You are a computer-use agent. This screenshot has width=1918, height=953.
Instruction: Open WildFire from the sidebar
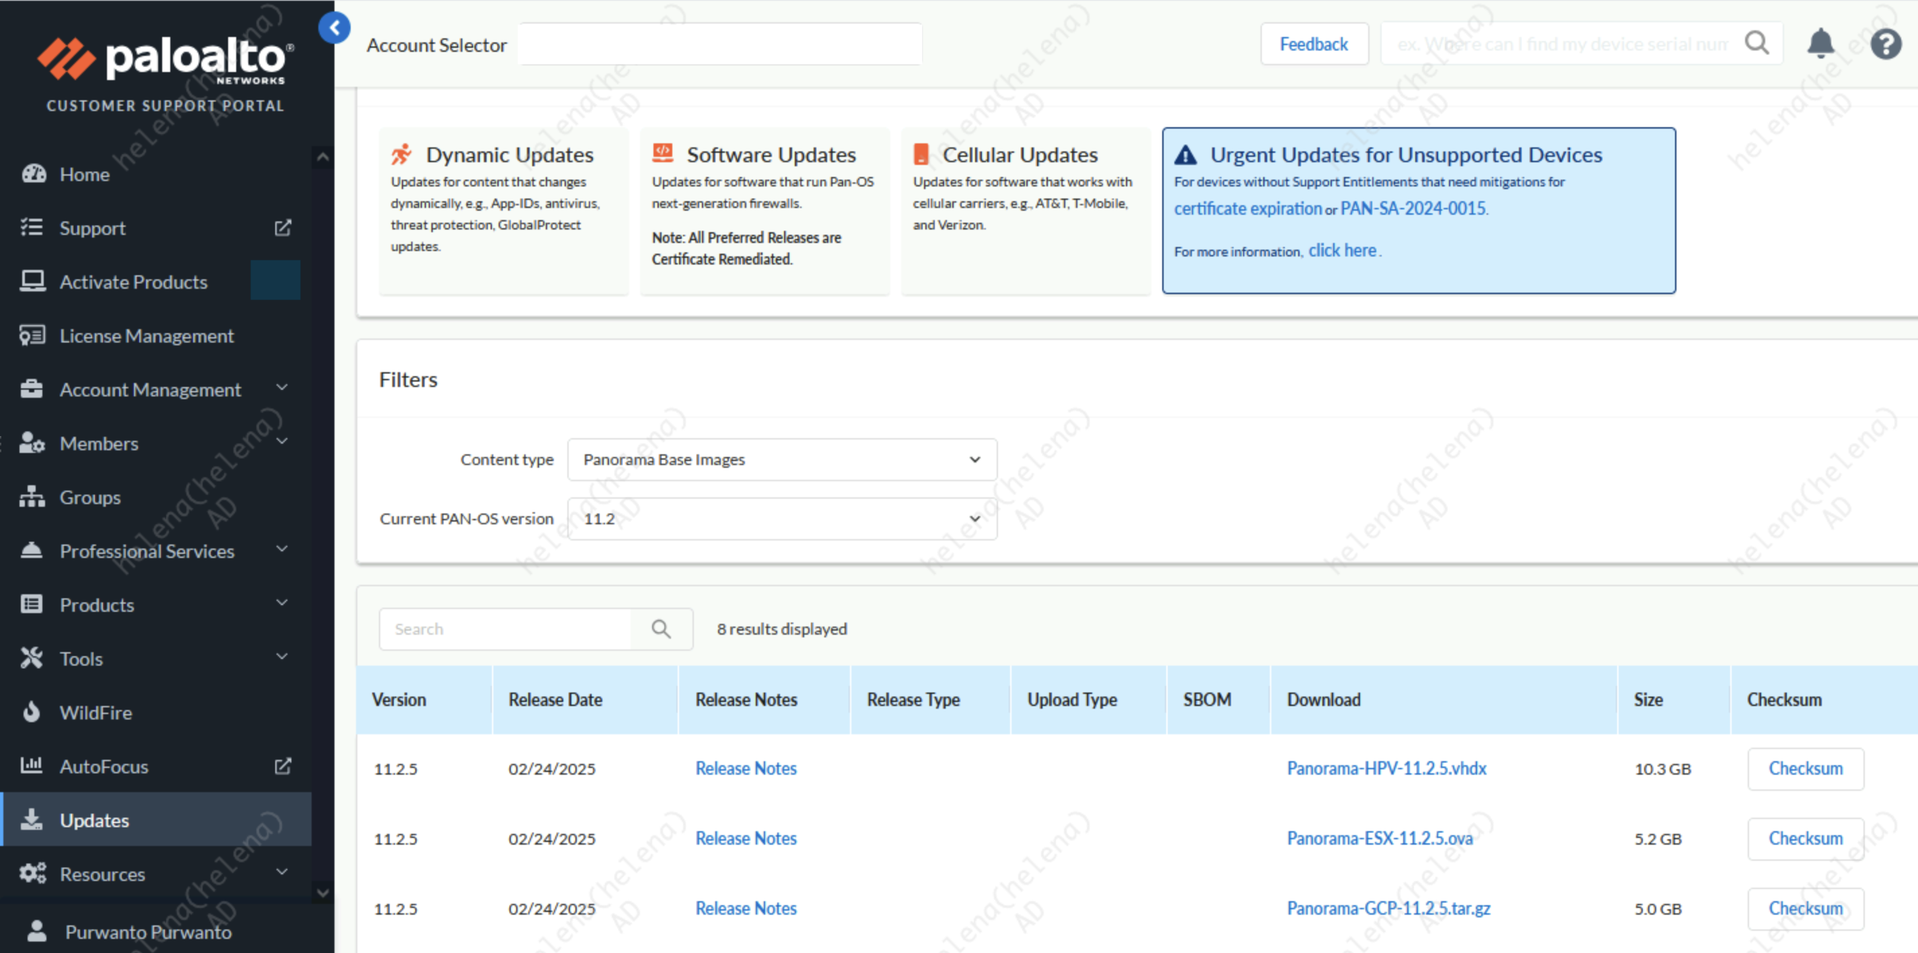pyautogui.click(x=96, y=713)
